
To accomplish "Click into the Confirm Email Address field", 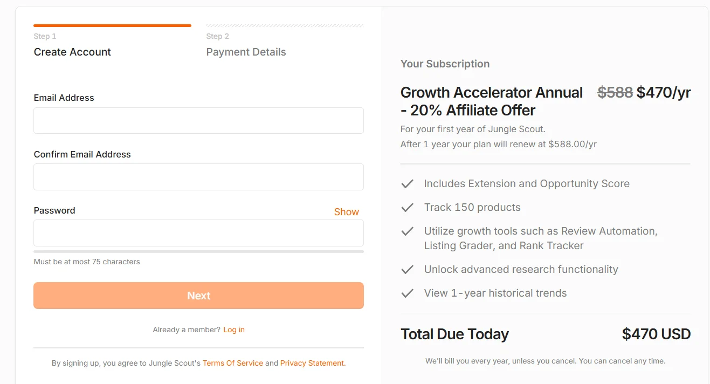I will [x=198, y=177].
